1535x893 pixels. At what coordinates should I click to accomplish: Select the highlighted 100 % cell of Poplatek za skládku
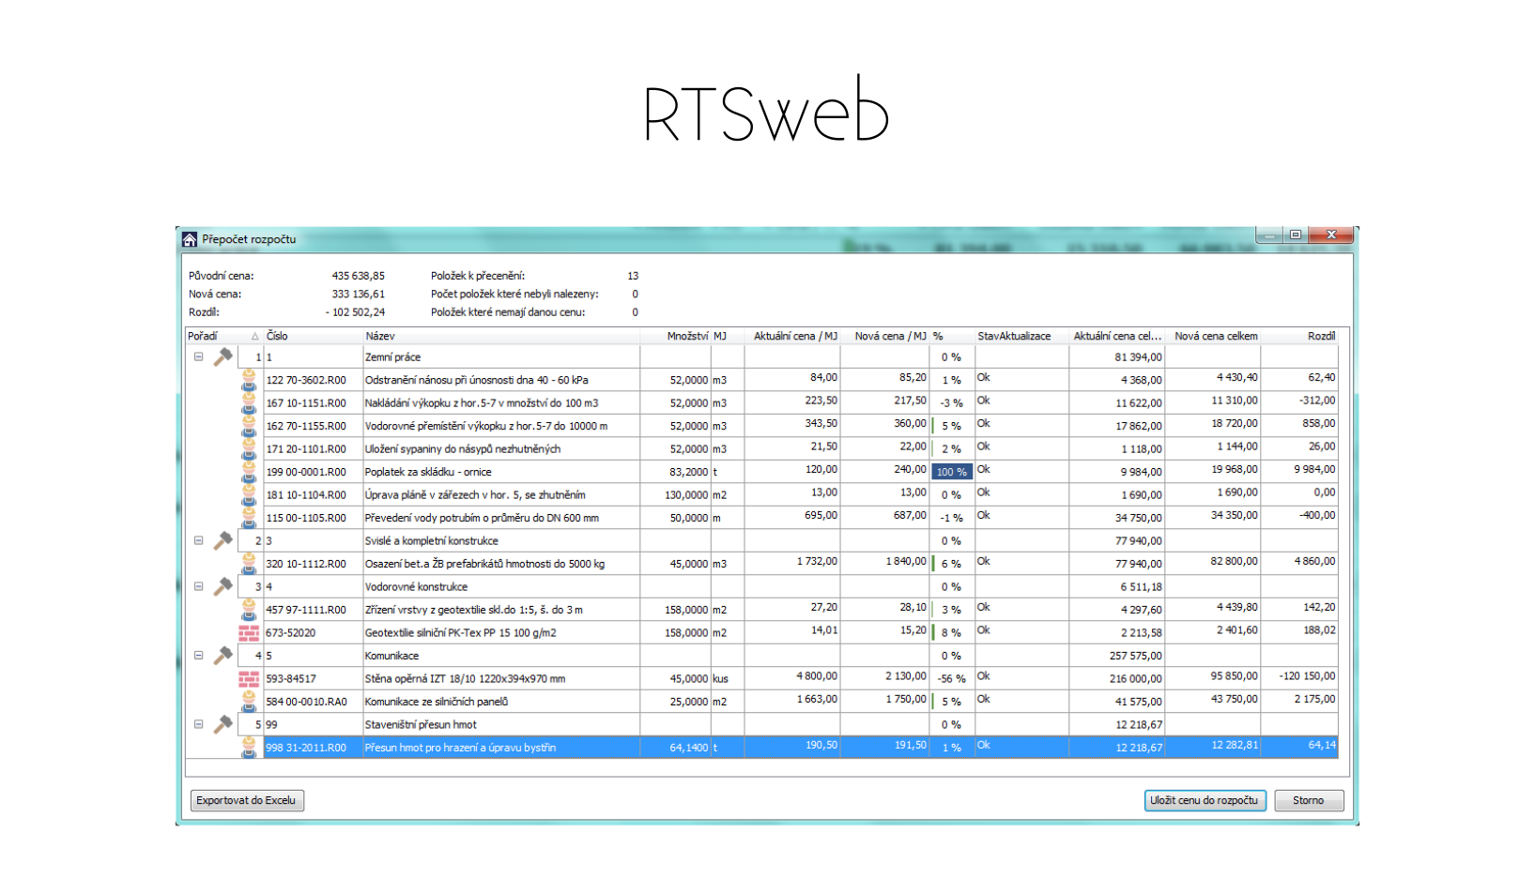tap(951, 472)
